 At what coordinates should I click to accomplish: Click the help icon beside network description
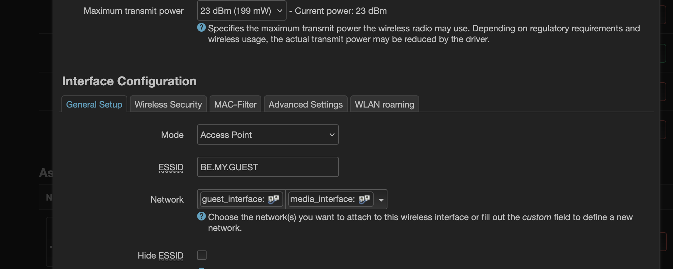(201, 216)
